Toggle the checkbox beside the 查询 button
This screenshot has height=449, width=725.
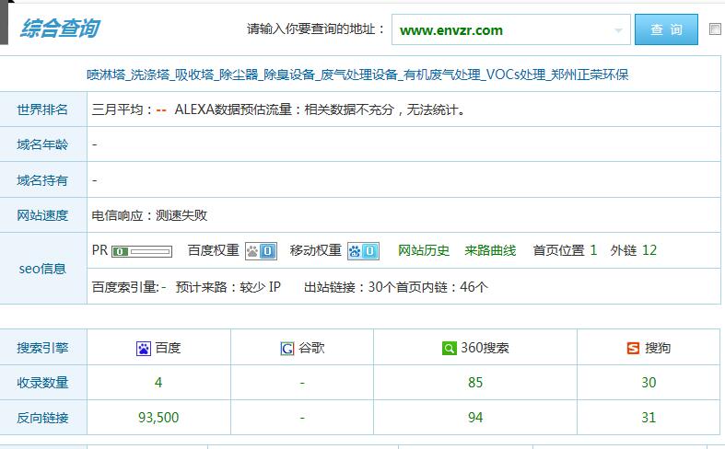pyautogui.click(x=716, y=29)
